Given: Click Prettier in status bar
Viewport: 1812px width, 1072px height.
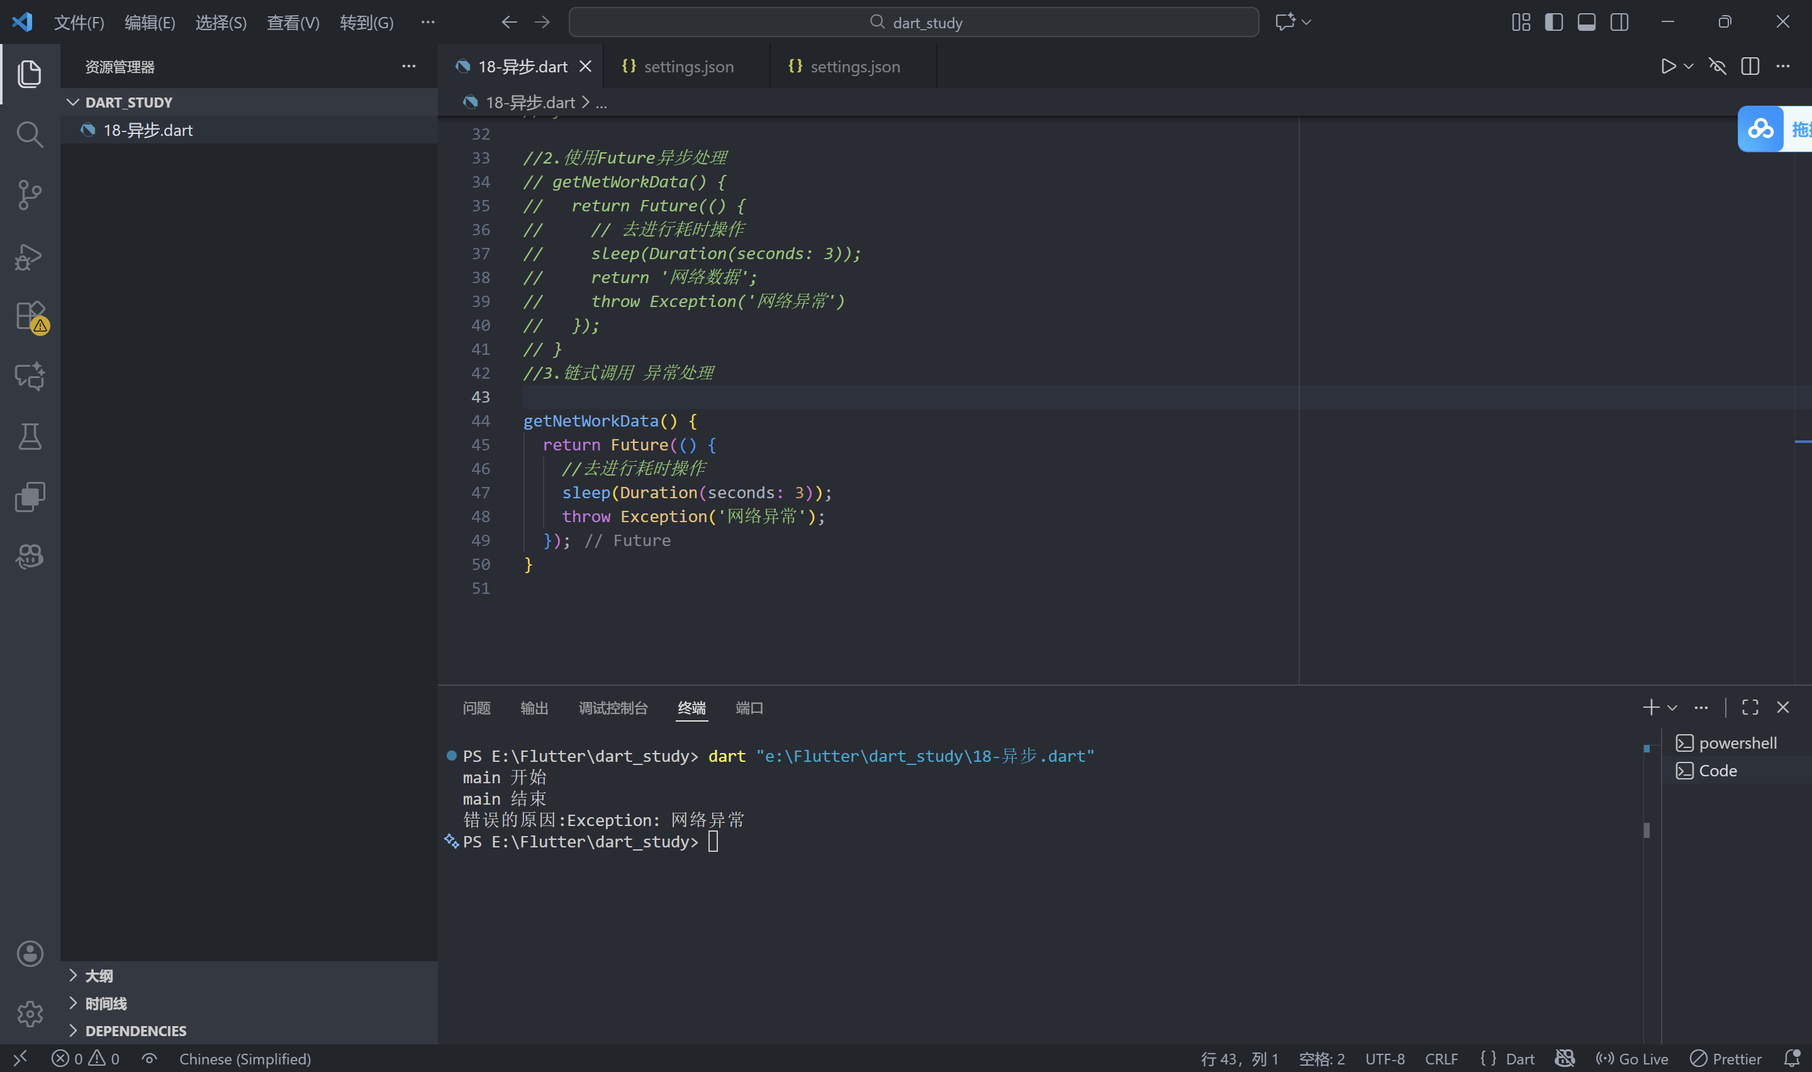Looking at the screenshot, I should coord(1726,1058).
